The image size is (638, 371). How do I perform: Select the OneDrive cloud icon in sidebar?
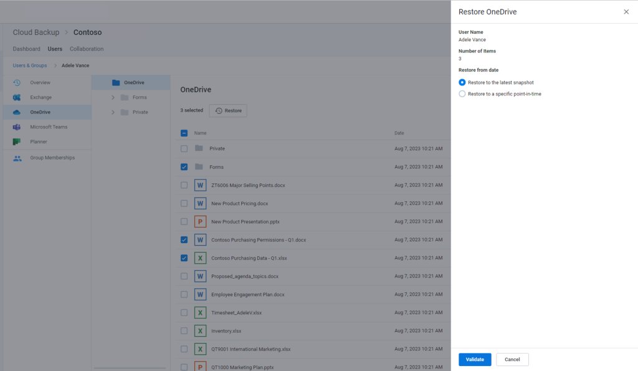click(17, 112)
